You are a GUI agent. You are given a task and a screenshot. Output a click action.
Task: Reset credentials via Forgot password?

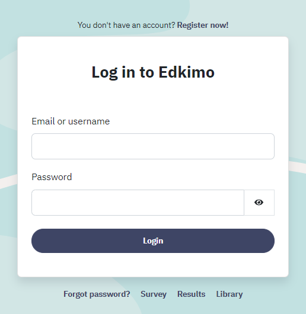(97, 294)
